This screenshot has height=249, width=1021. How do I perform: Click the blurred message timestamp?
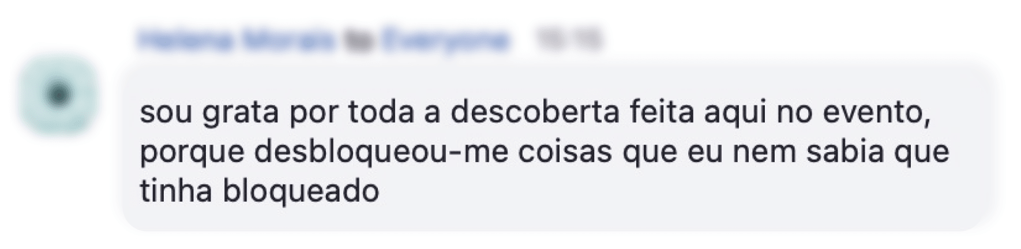click(568, 40)
